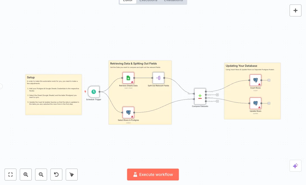The width and height of the screenshot is (306, 185).
Task: Switch to the Evaluations tab
Action: pos(173,1)
